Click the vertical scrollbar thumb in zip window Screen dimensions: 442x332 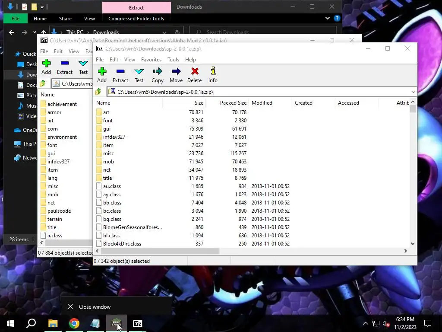point(413,109)
